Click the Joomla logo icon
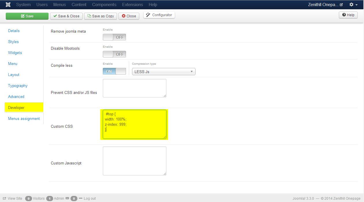 (x=8, y=5)
